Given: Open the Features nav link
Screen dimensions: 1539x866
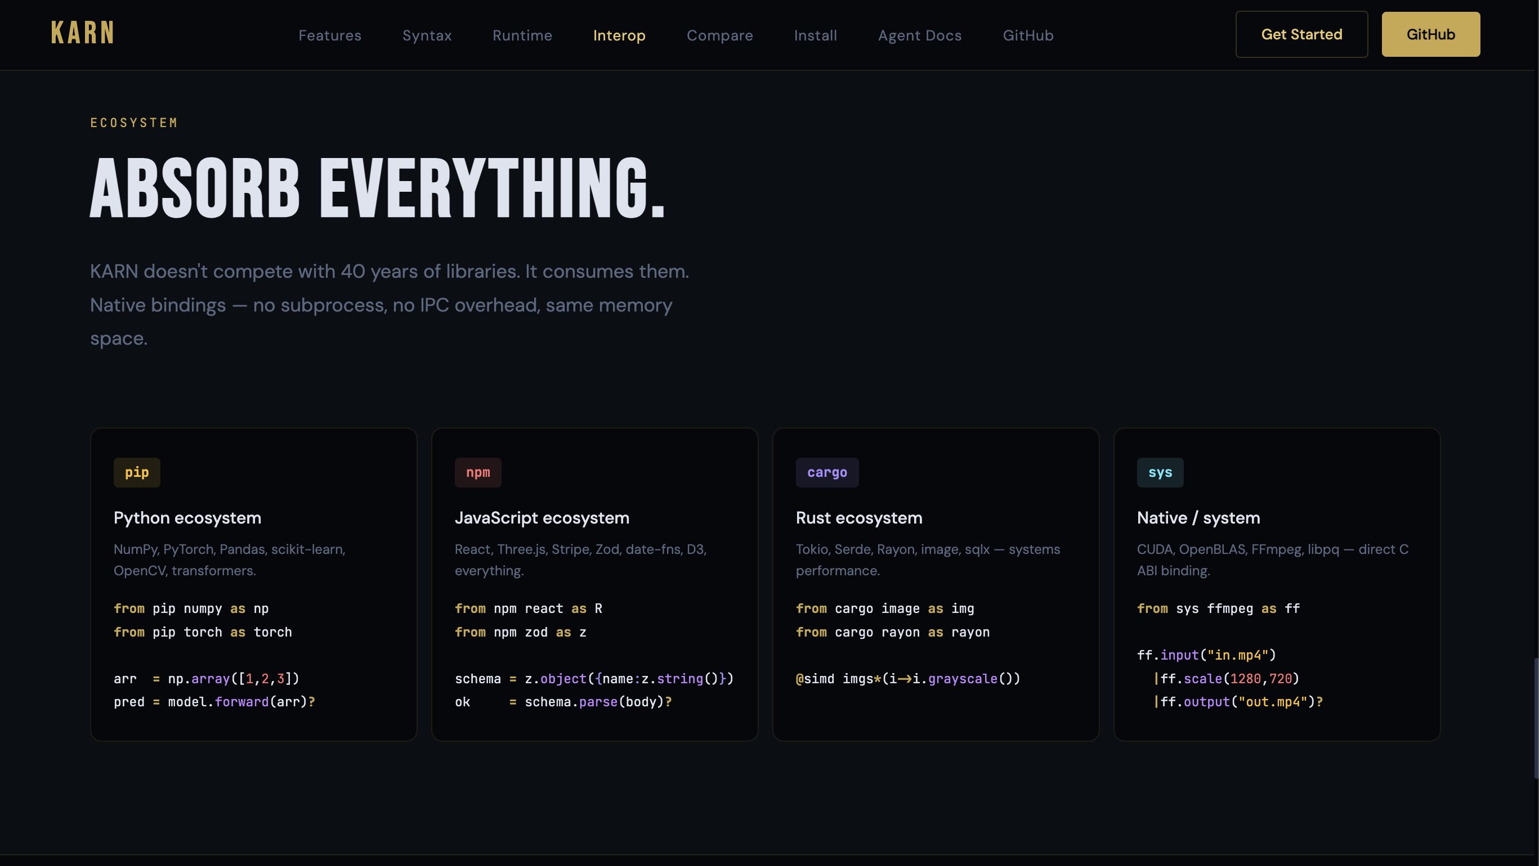Looking at the screenshot, I should pyautogui.click(x=330, y=35).
